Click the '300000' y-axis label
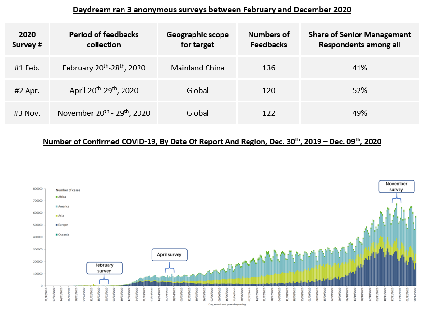 38,250
